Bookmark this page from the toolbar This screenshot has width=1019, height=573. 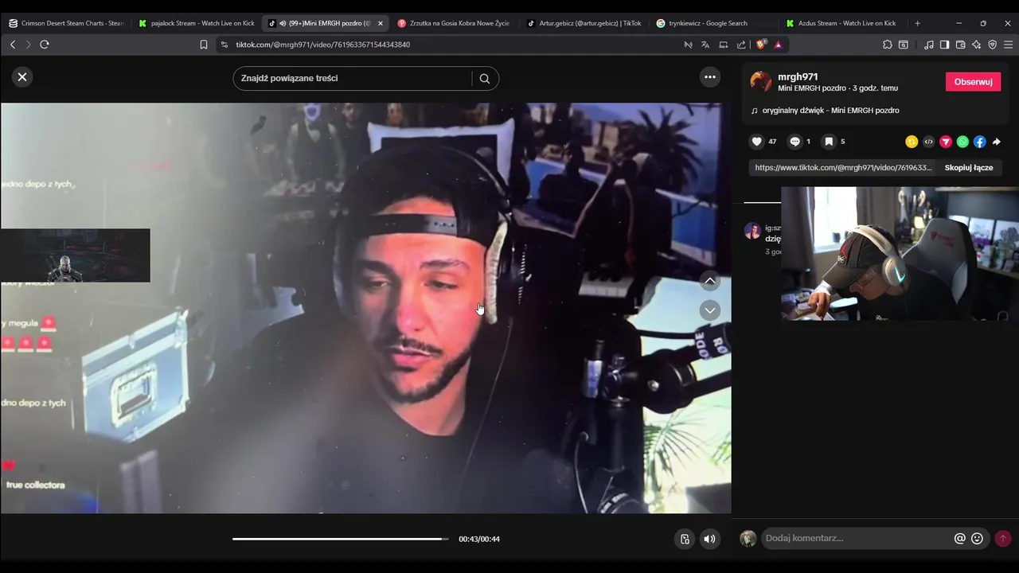click(204, 45)
